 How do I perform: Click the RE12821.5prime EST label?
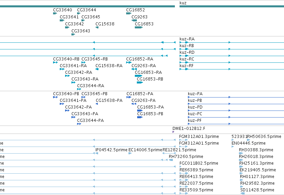point(179,150)
